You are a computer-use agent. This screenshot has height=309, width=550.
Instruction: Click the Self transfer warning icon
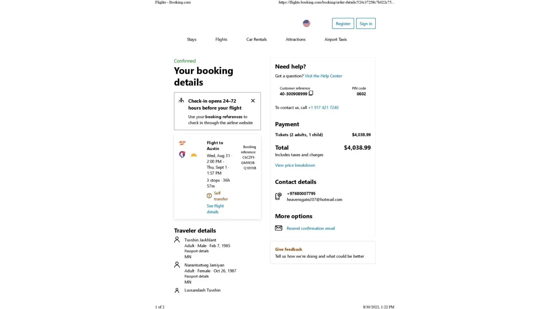pos(209,196)
